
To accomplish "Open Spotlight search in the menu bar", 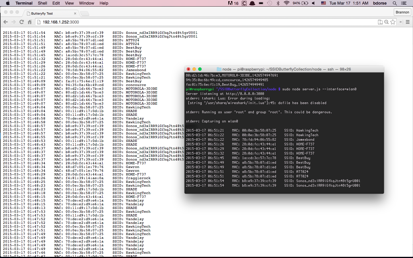I will [x=395, y=3].
